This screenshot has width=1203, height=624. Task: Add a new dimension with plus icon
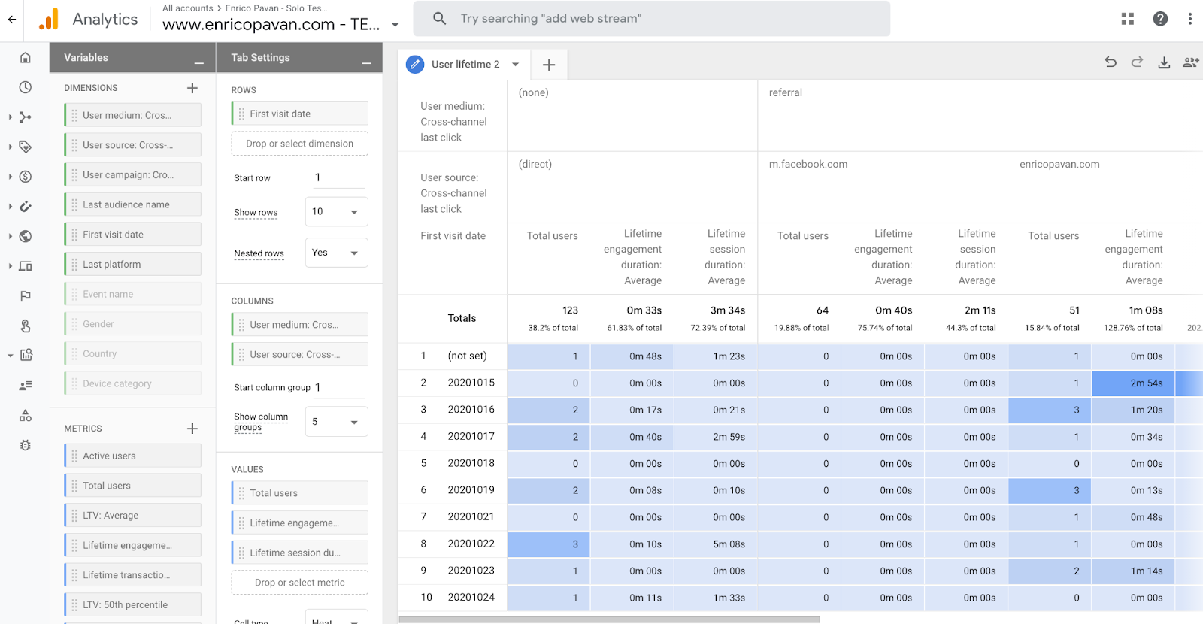coord(192,88)
